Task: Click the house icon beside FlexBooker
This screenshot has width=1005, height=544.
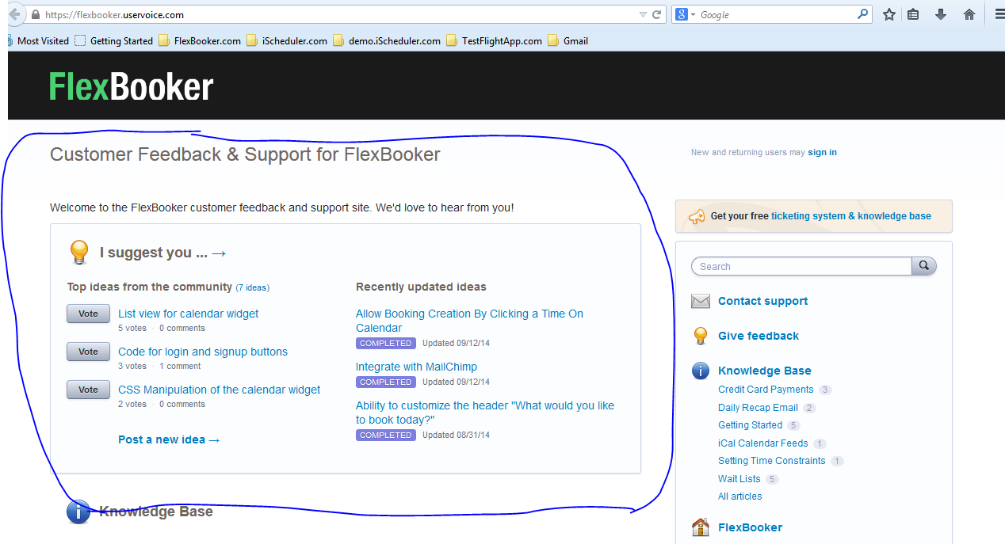Action: pyautogui.click(x=700, y=527)
